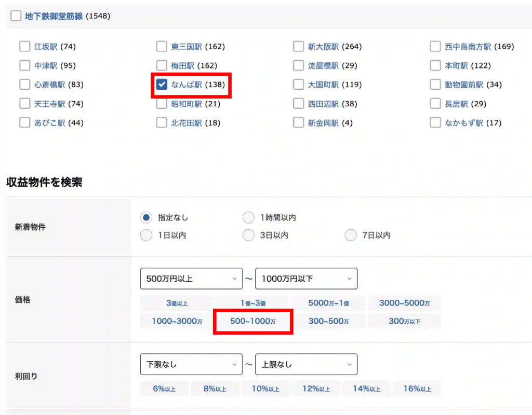
Task: Select the 7日以内 radio button
Action: (351, 235)
